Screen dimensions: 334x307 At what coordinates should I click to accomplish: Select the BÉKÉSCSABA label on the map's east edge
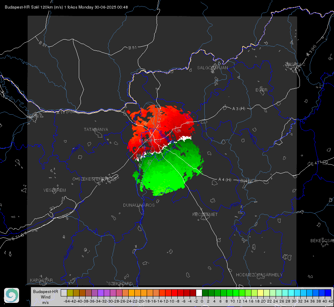[x=322, y=240]
